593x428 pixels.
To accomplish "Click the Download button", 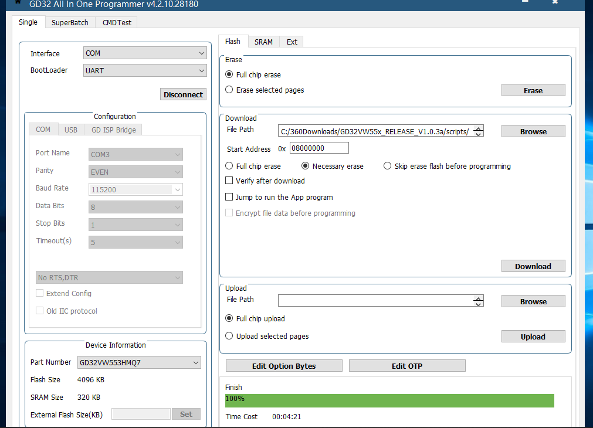I will click(533, 266).
